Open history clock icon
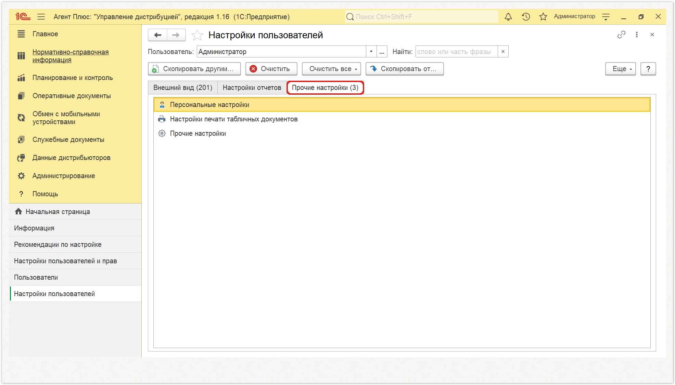The width and height of the screenshot is (675, 385). (526, 16)
